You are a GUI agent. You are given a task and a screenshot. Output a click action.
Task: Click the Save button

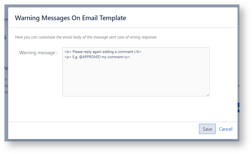[x=207, y=129]
